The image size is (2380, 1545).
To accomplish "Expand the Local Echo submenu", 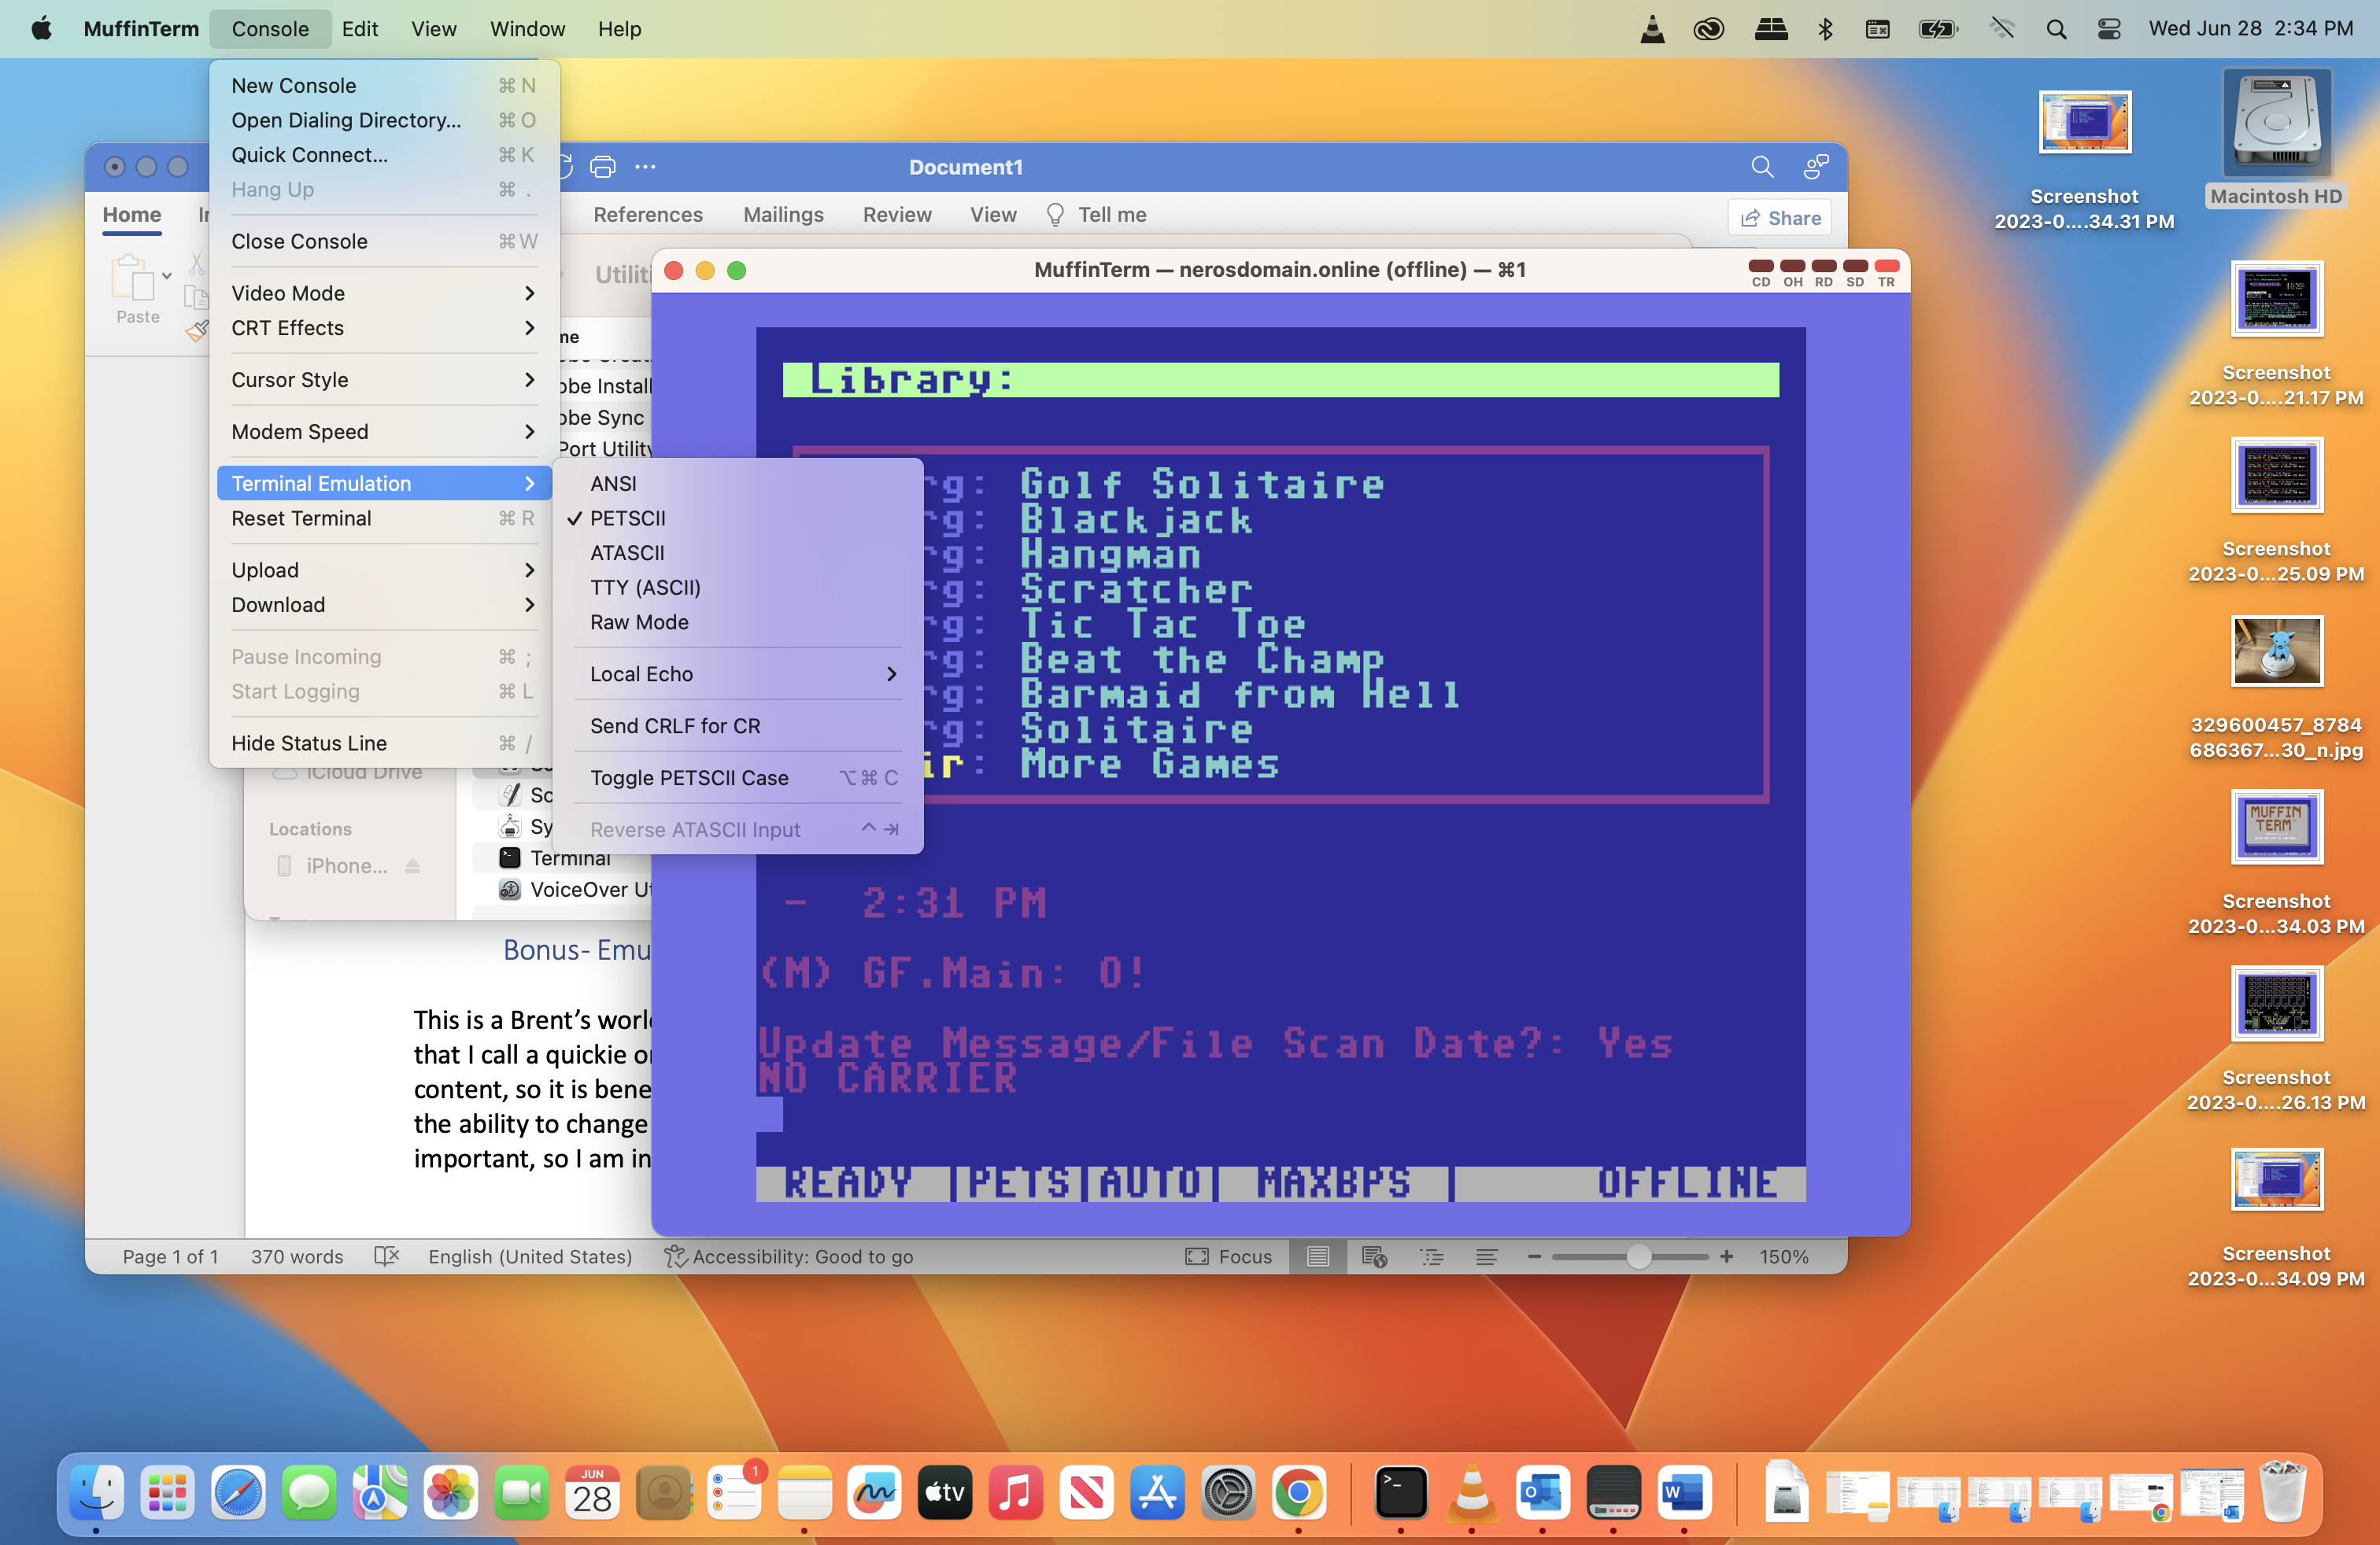I will pyautogui.click(x=739, y=673).
